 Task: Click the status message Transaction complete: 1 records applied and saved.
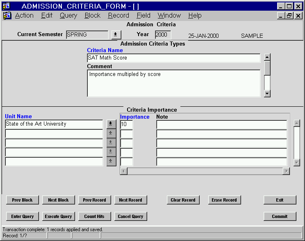(x=53, y=230)
